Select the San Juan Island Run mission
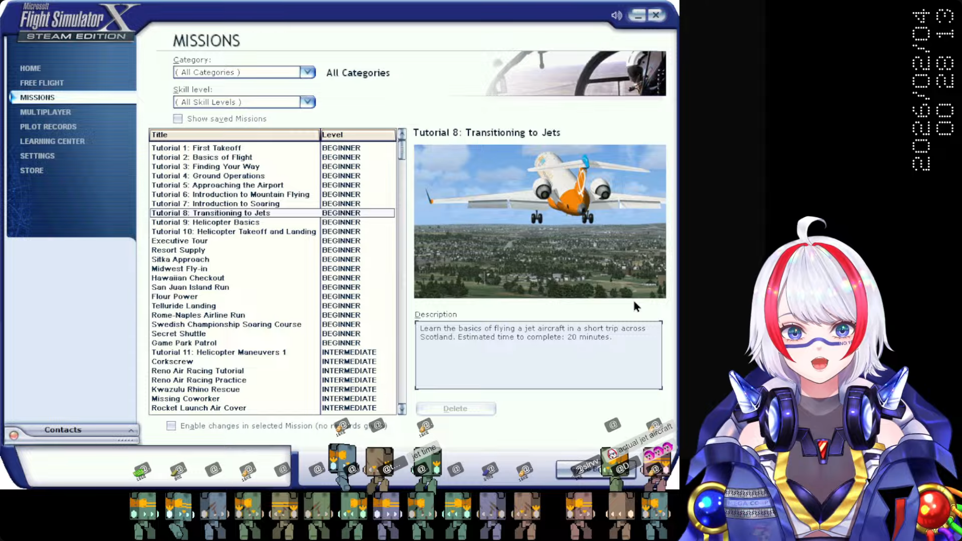This screenshot has height=541, width=962. point(272,287)
